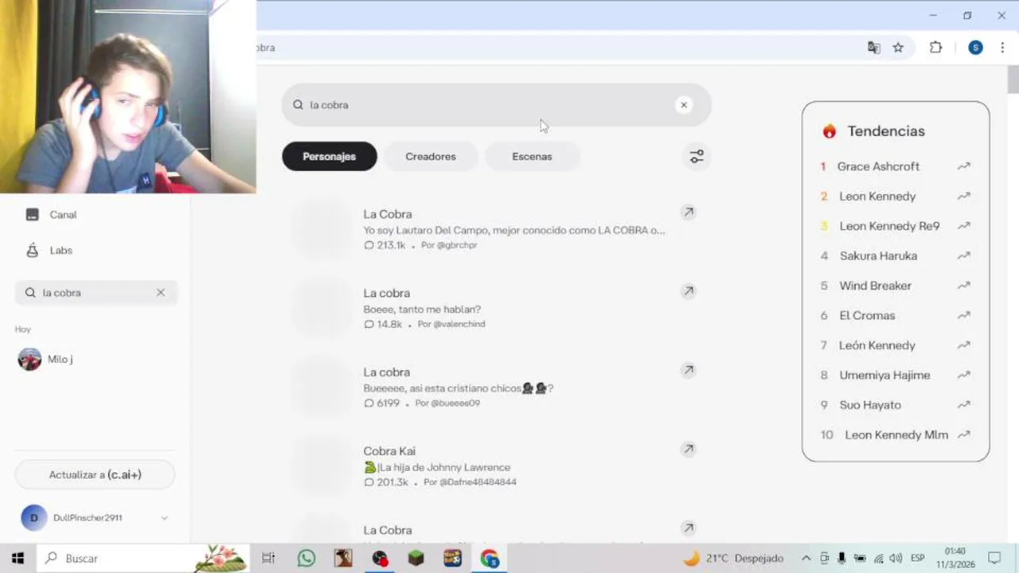The image size is (1019, 573).
Task: Open the Milo j recent chat
Action: [x=96, y=359]
